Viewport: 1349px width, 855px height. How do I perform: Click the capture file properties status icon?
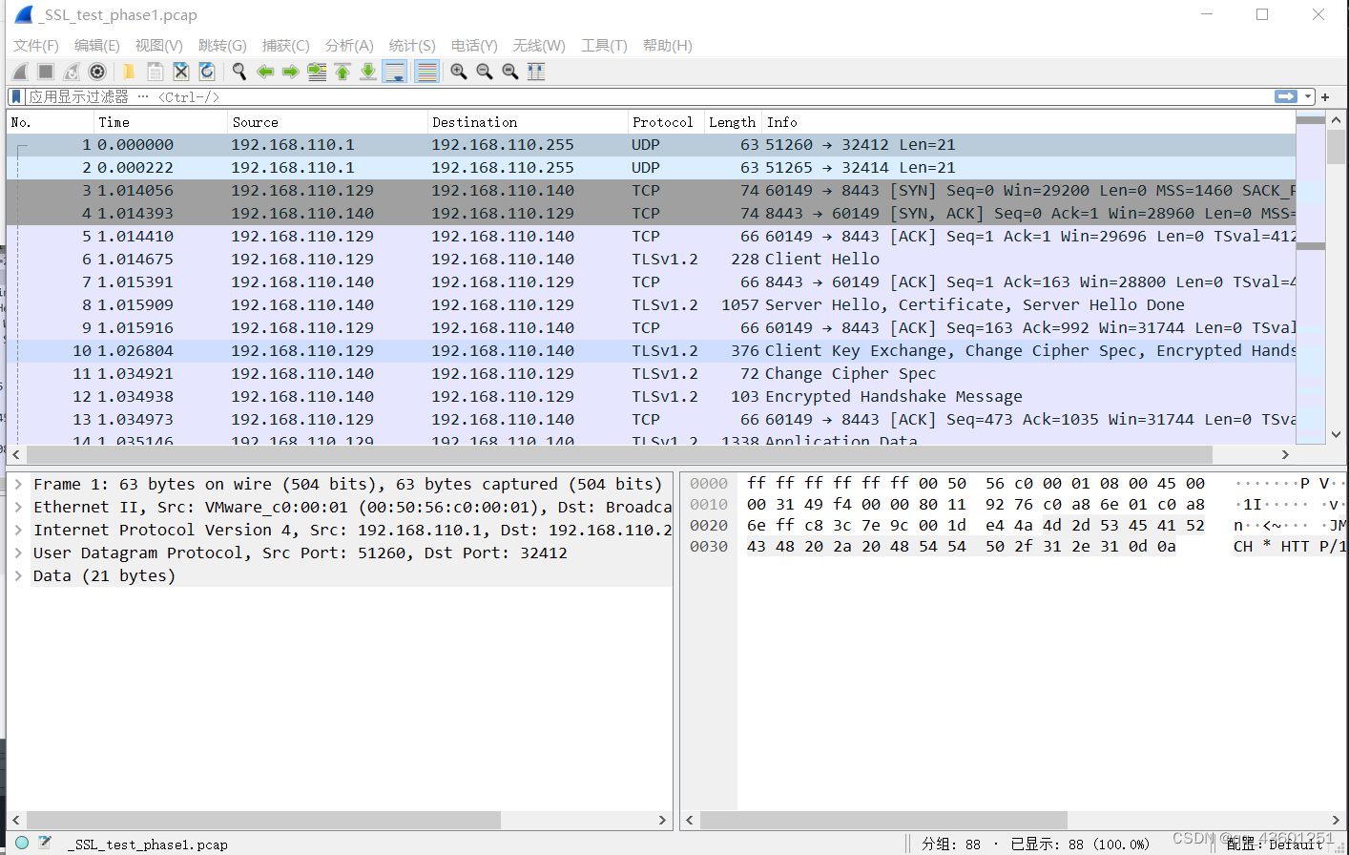pos(46,843)
